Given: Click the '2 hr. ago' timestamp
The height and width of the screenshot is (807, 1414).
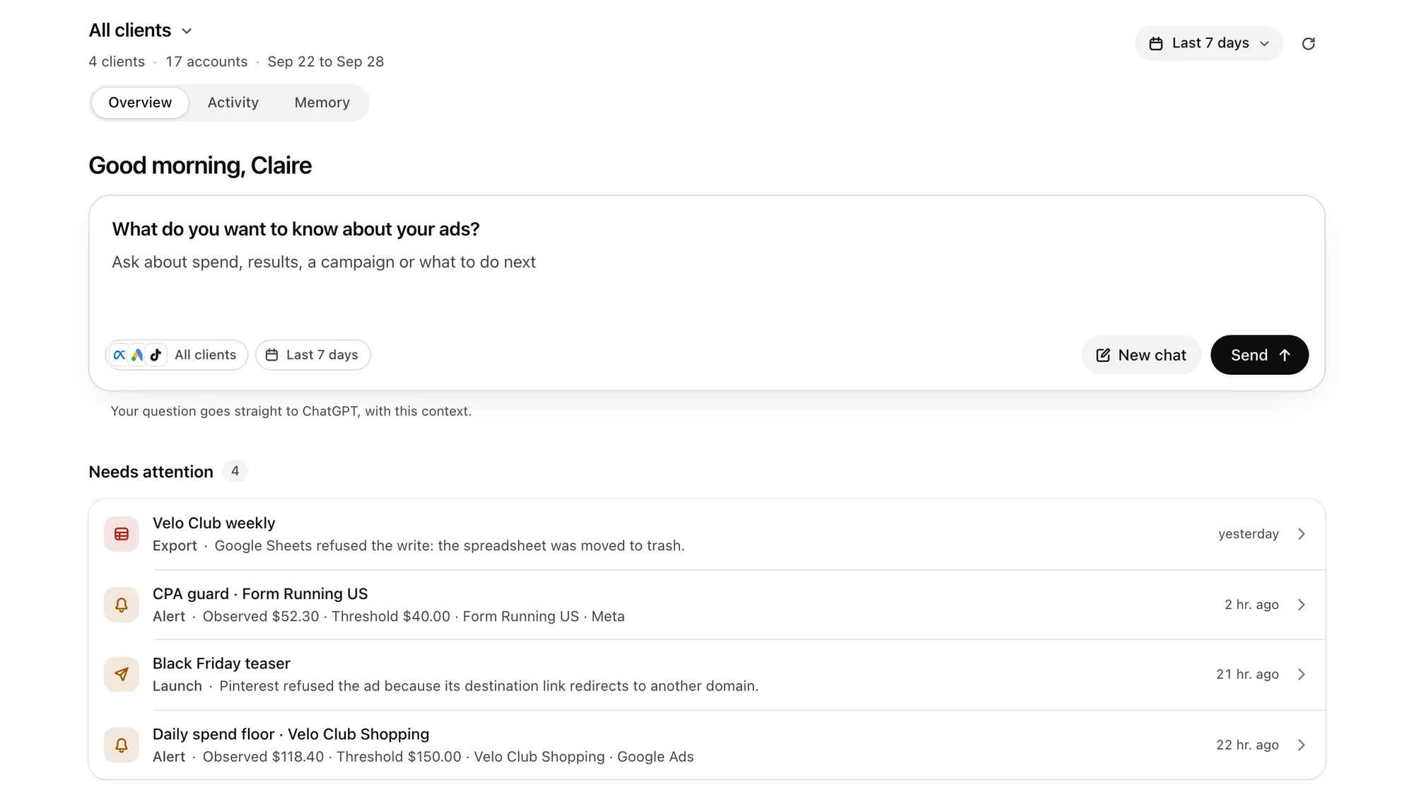Looking at the screenshot, I should click(x=1251, y=605).
